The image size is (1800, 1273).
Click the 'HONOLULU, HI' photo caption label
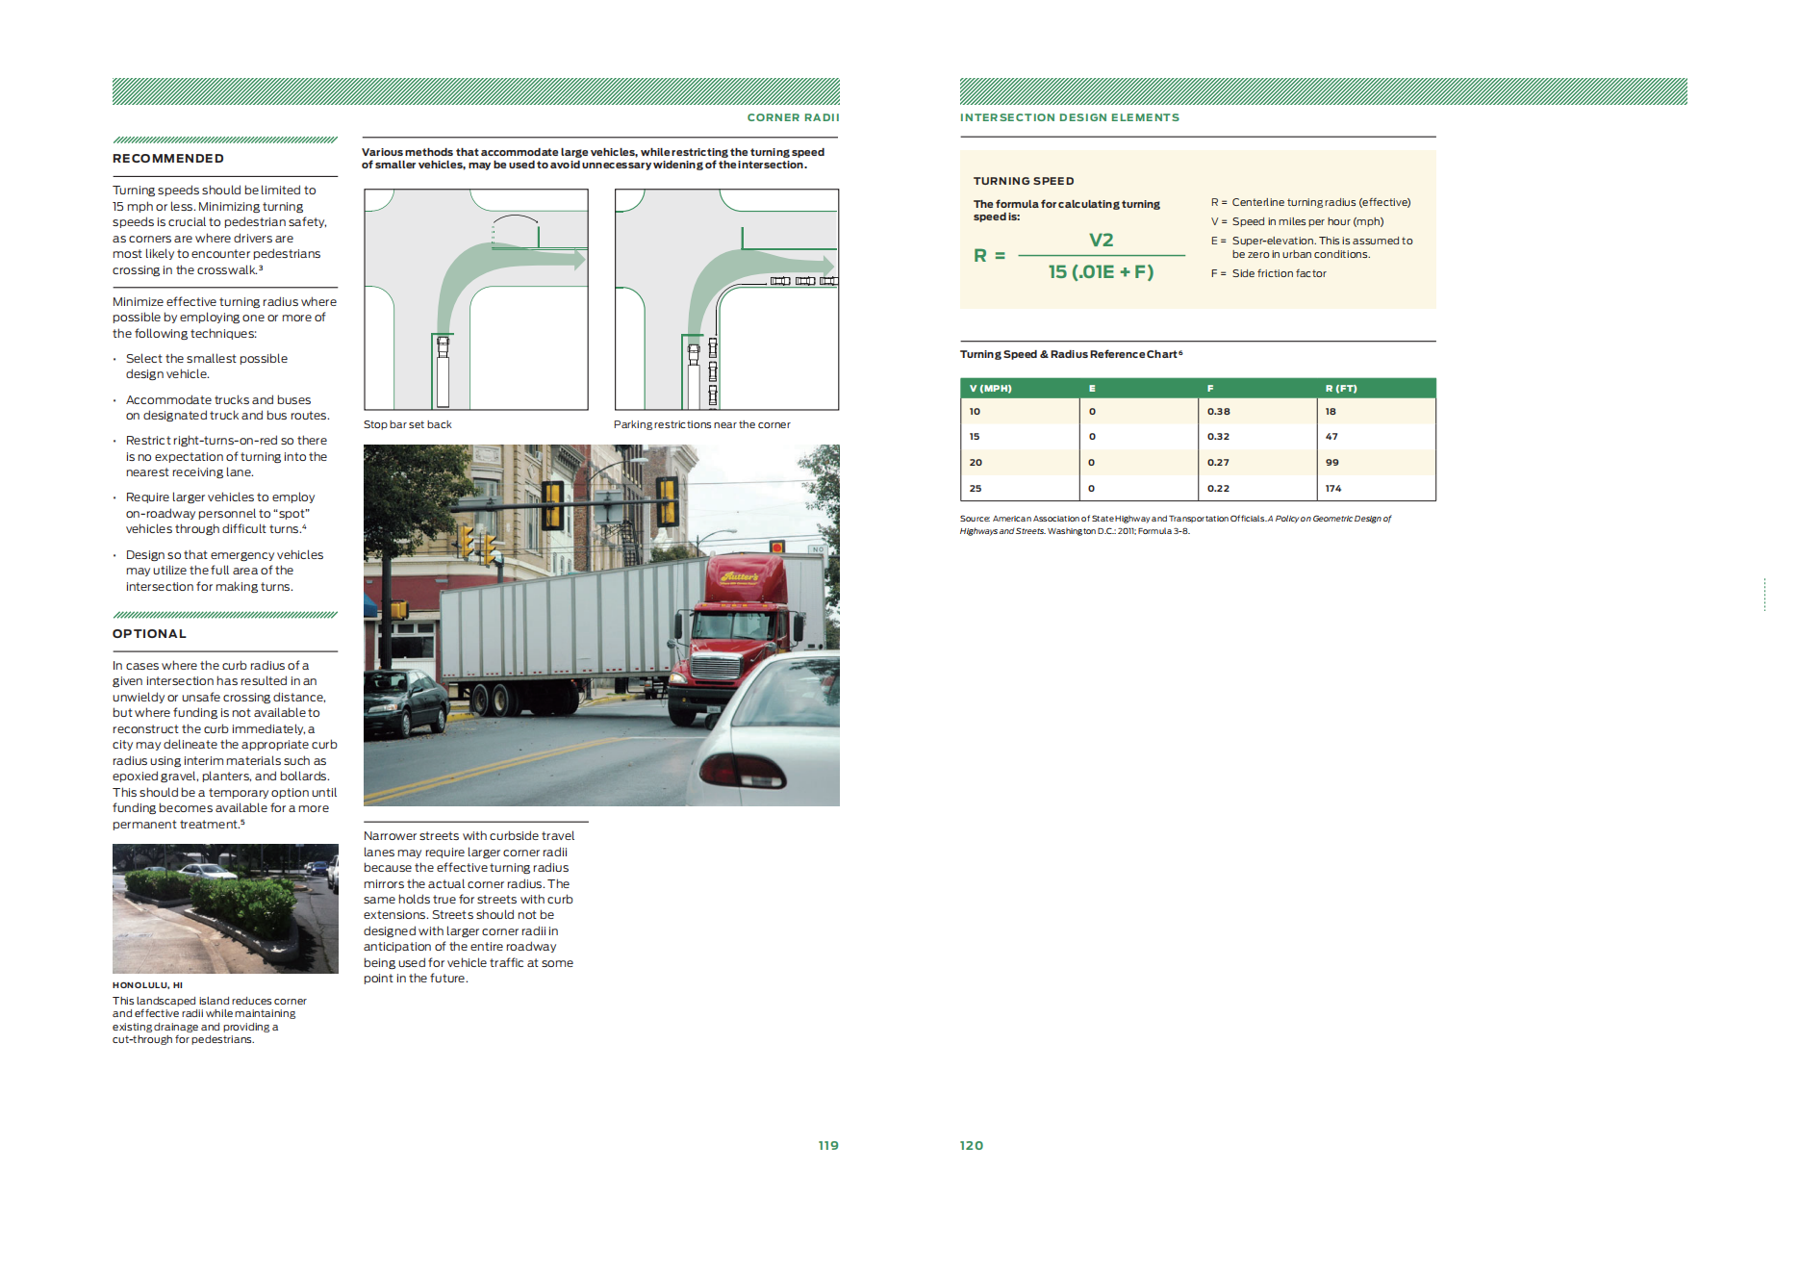click(147, 985)
